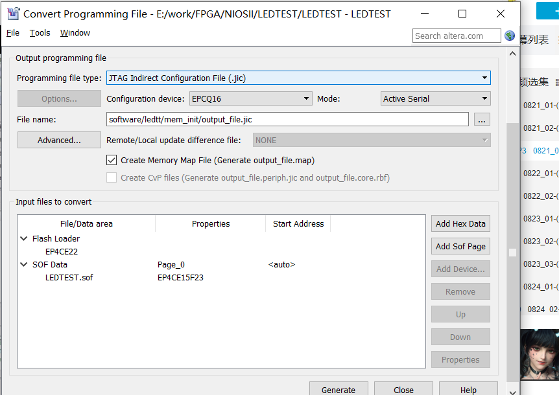Click the Add Sof Page button
Screen dimensions: 559x395
[460, 246]
